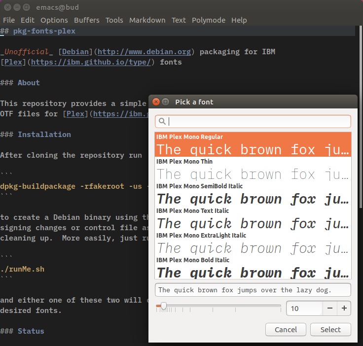The image size is (363, 346).
Task: Open the File menu
Action: tap(9, 20)
